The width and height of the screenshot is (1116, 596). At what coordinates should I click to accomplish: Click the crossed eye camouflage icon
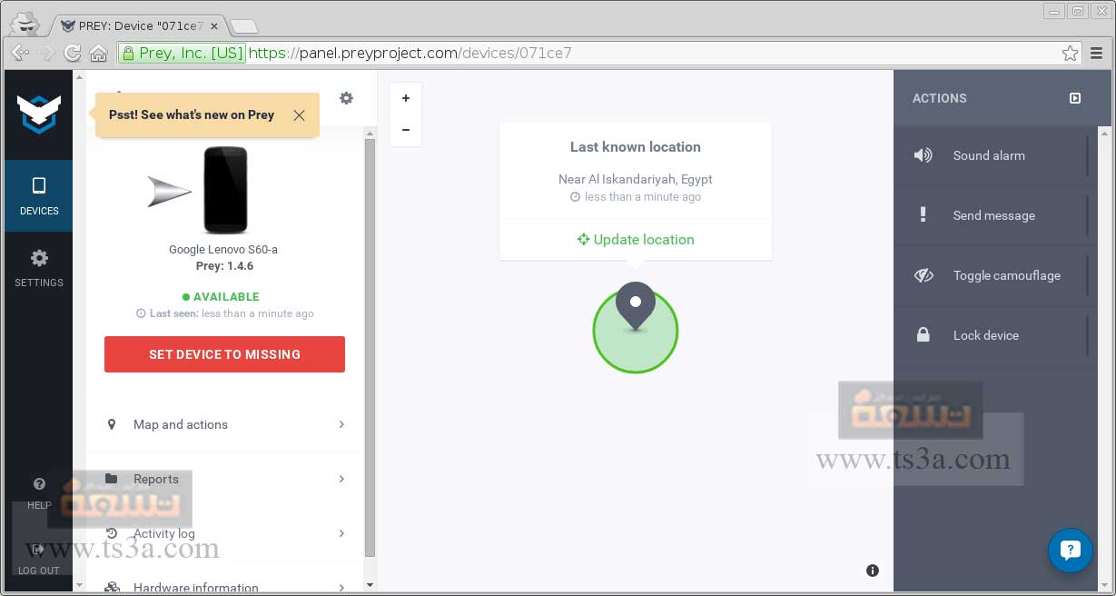(923, 275)
